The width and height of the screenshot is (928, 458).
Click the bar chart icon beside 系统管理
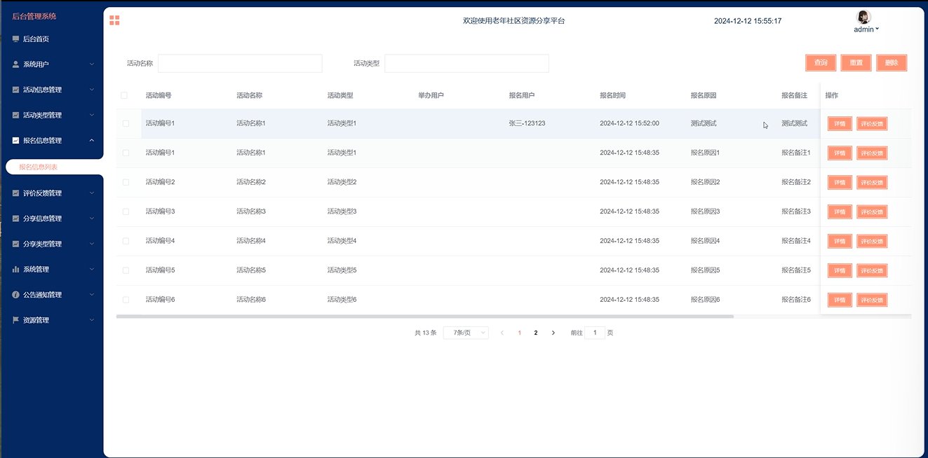pos(15,269)
